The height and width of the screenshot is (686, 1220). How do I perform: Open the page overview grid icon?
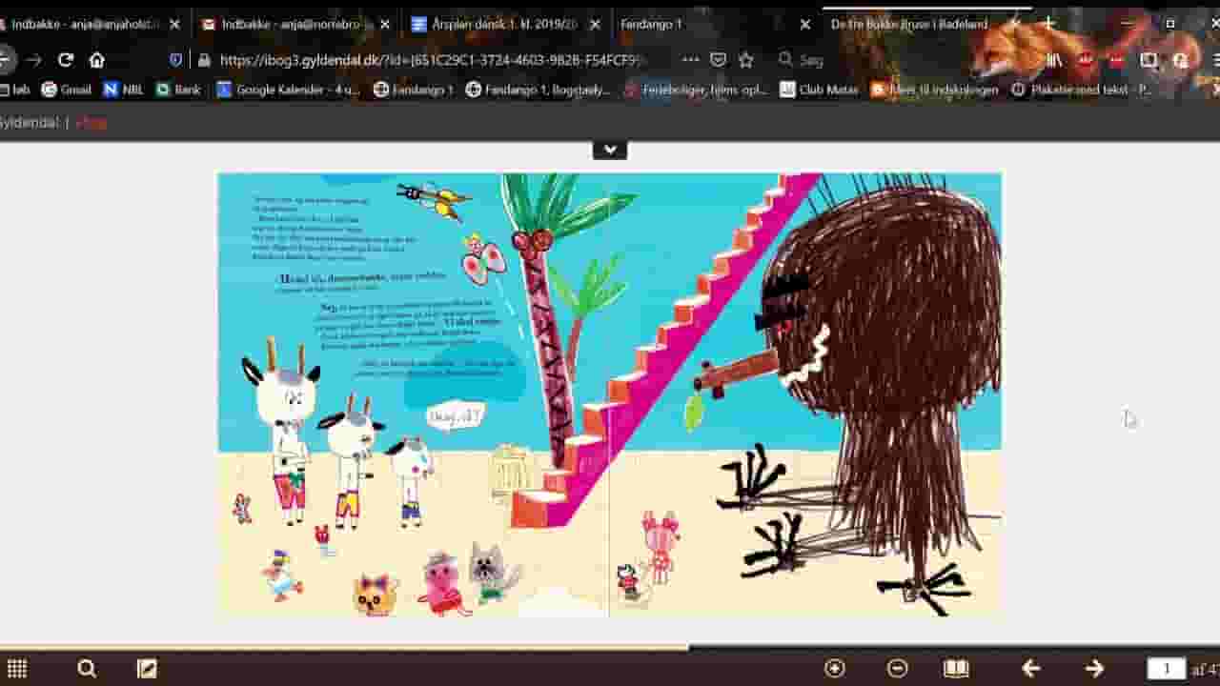pyautogui.click(x=17, y=669)
